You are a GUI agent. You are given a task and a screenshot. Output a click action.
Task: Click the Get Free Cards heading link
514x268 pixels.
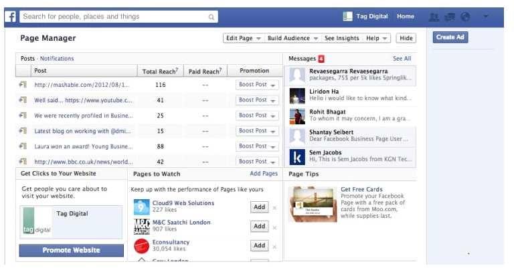(361, 189)
